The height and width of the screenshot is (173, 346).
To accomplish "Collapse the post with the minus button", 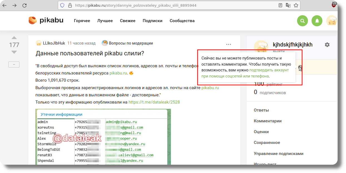I will [x=14, y=64].
